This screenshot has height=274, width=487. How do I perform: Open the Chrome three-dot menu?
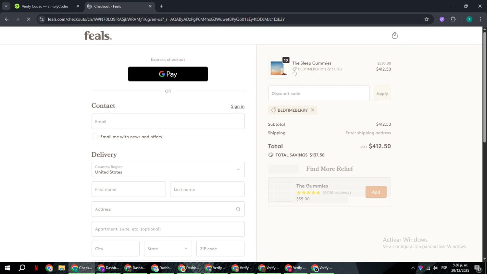click(x=480, y=19)
